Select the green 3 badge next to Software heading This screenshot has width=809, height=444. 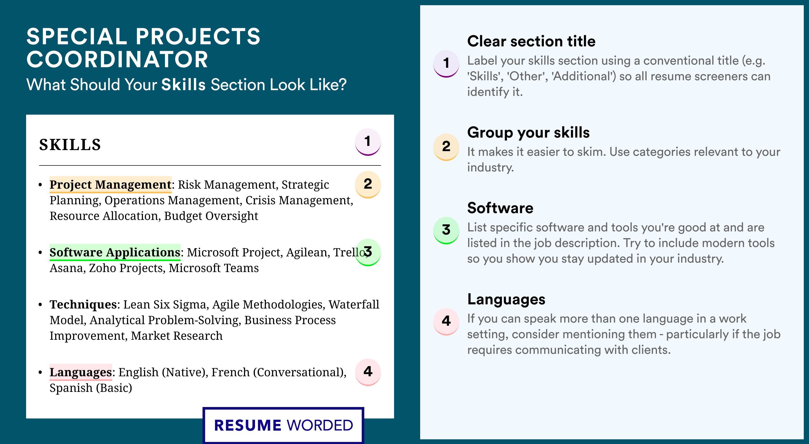point(446,230)
